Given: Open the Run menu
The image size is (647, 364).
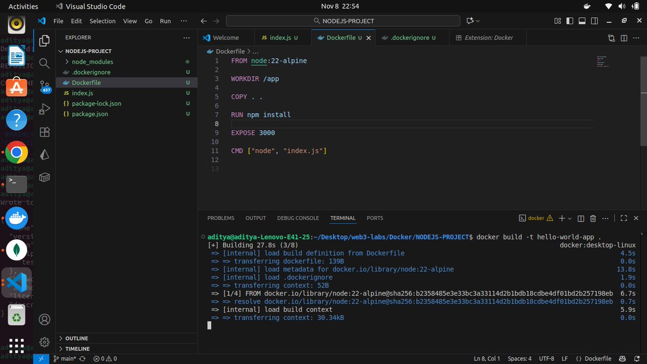Looking at the screenshot, I should pyautogui.click(x=165, y=21).
